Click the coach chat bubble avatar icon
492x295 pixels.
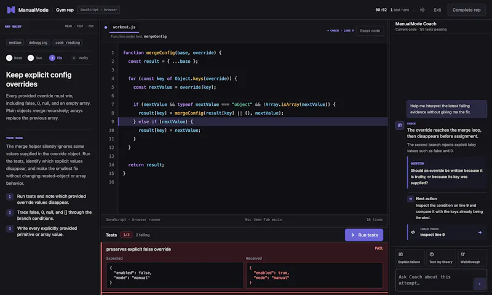click(399, 126)
